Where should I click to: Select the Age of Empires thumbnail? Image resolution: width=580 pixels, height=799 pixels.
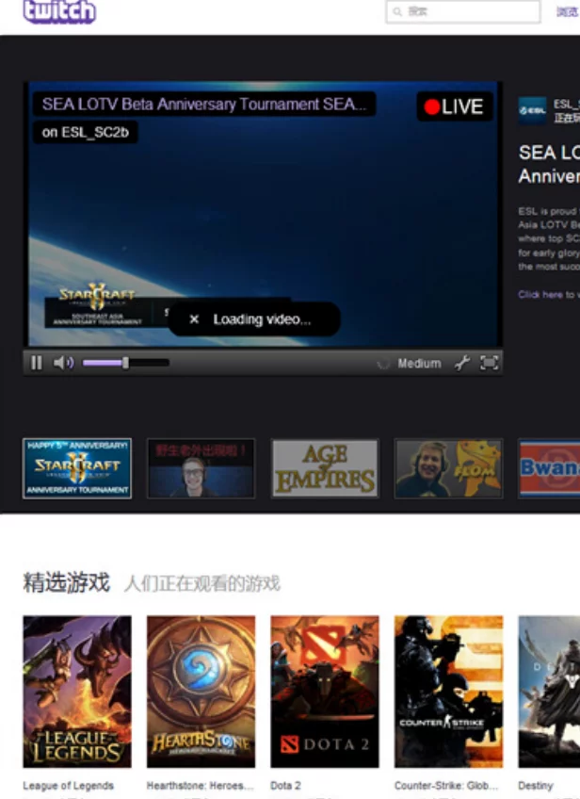325,468
